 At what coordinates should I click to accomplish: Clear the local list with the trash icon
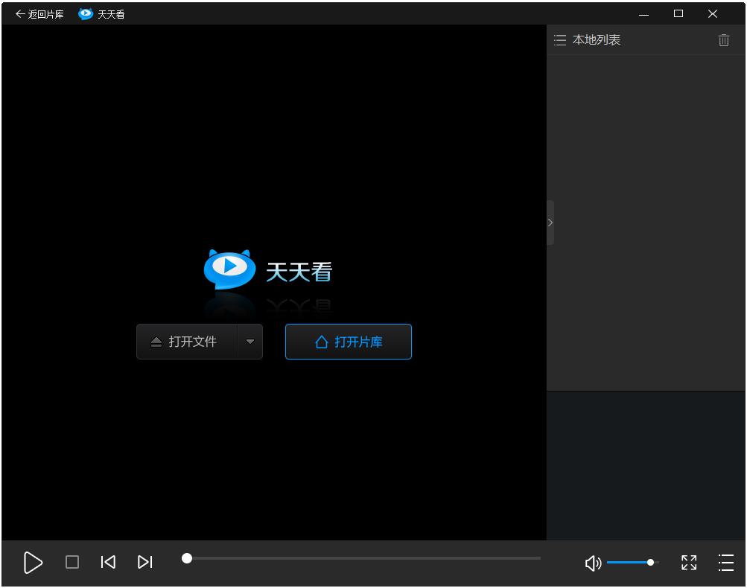pos(723,40)
